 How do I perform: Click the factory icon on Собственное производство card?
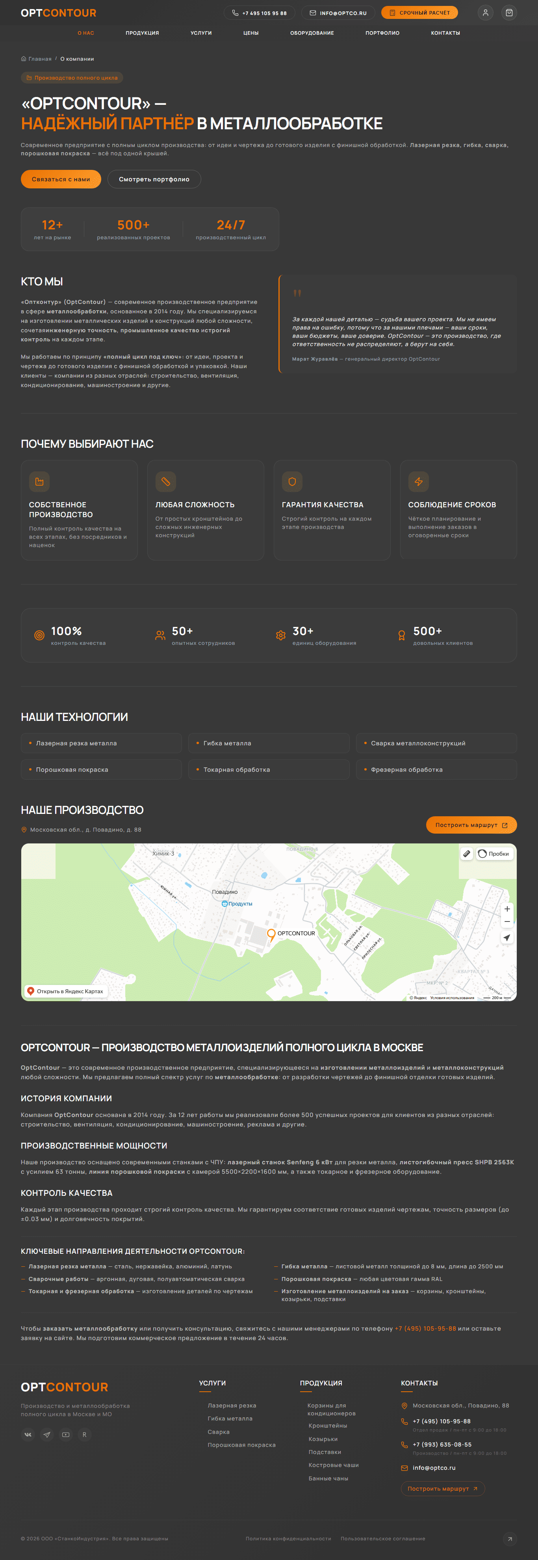coord(39,482)
